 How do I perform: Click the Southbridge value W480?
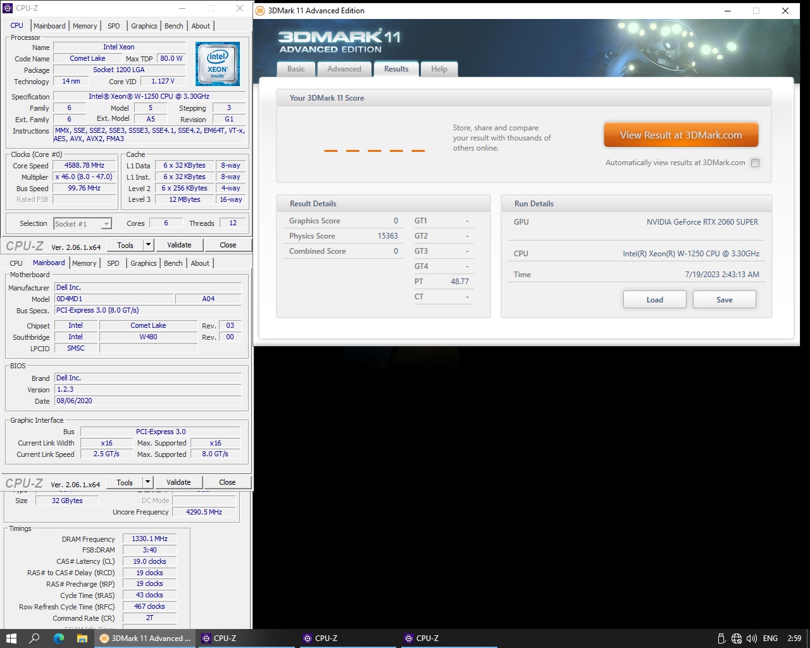click(x=148, y=337)
